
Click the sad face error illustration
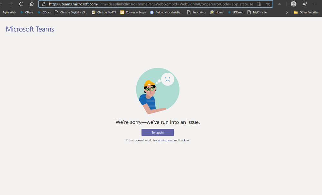pos(158,91)
